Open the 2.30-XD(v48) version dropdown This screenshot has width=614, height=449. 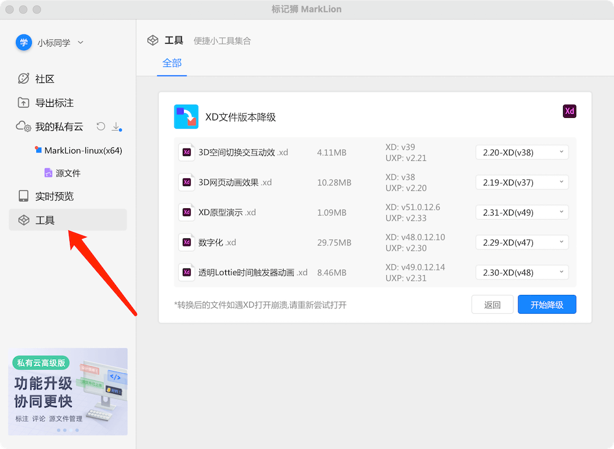pos(522,273)
